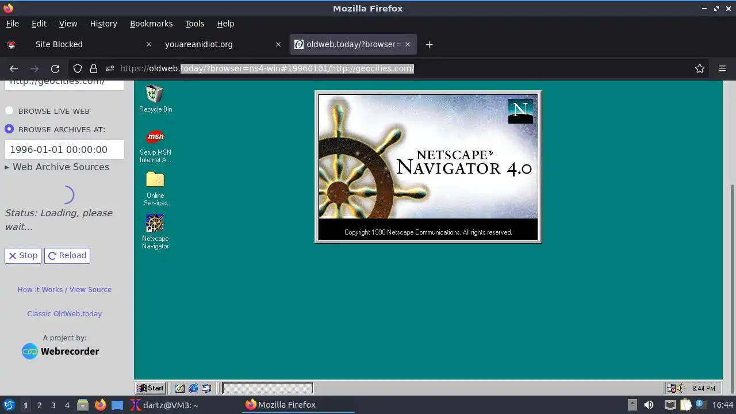Viewport: 736px width, 414px height.
Task: Launch Firefox from panel launcher icon
Action: pyautogui.click(x=100, y=405)
